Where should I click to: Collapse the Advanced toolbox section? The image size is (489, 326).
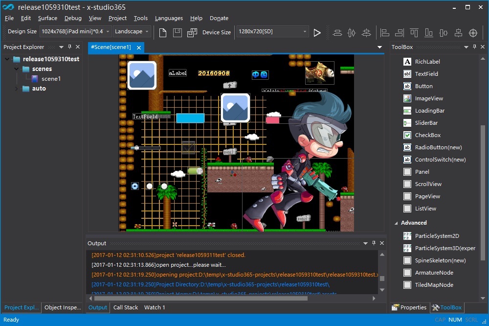click(396, 223)
